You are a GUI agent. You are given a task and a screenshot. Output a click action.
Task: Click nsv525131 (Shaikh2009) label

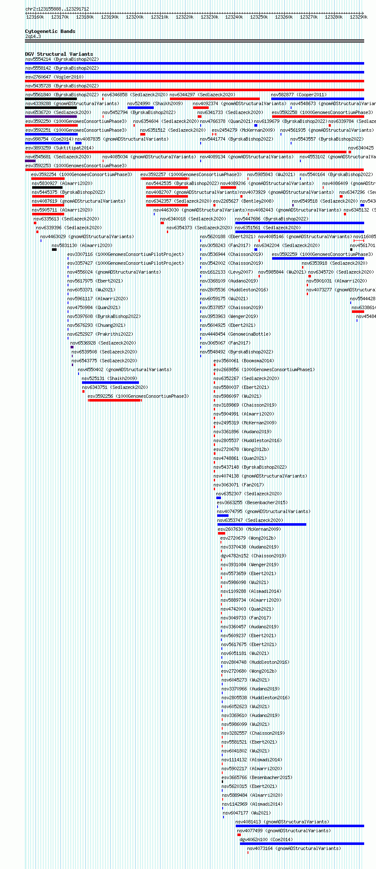click(x=109, y=379)
